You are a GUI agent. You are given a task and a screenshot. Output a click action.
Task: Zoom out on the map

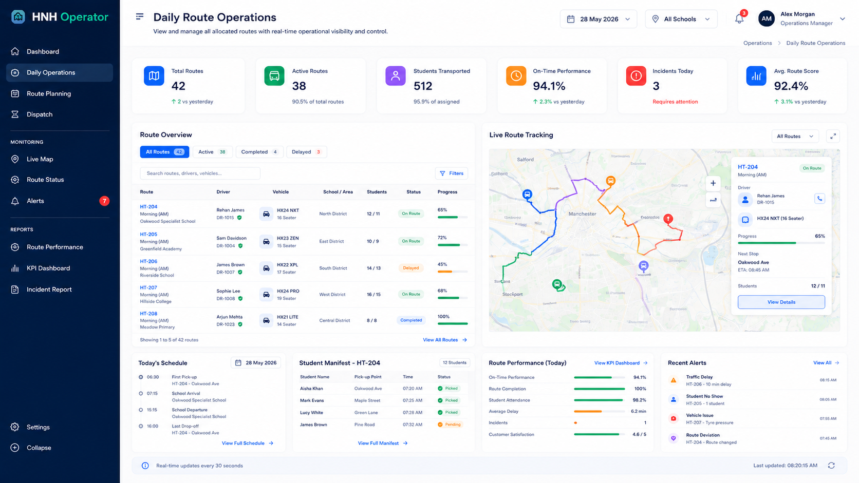[713, 200]
